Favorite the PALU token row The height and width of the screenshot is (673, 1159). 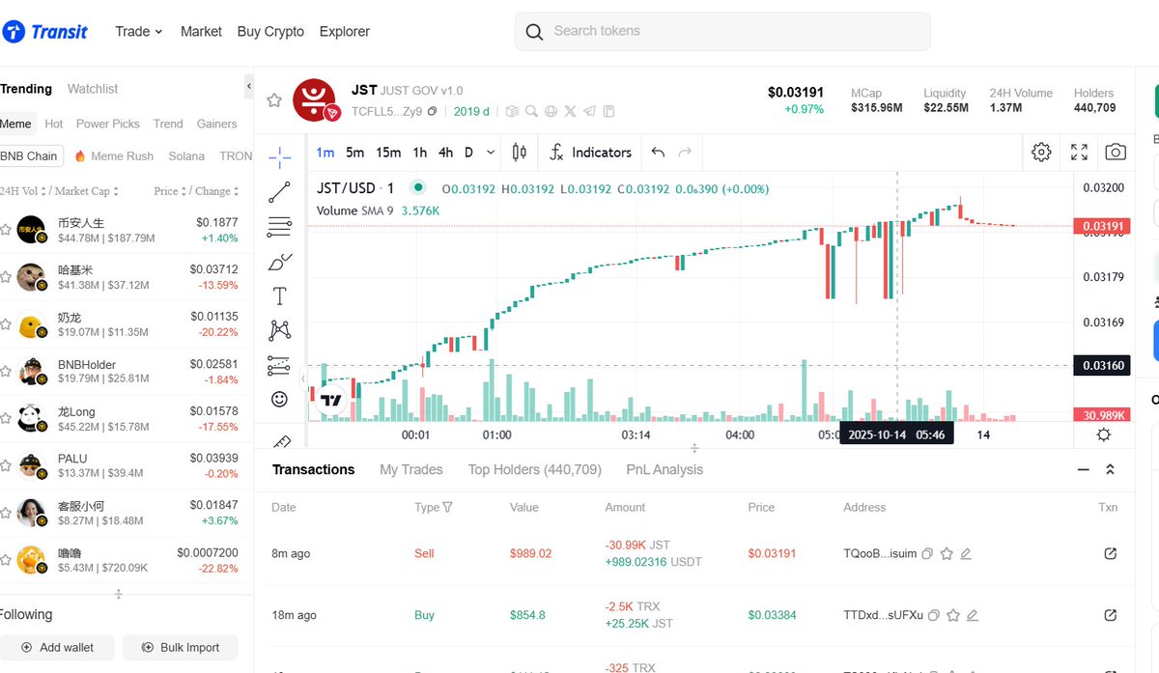click(x=6, y=466)
